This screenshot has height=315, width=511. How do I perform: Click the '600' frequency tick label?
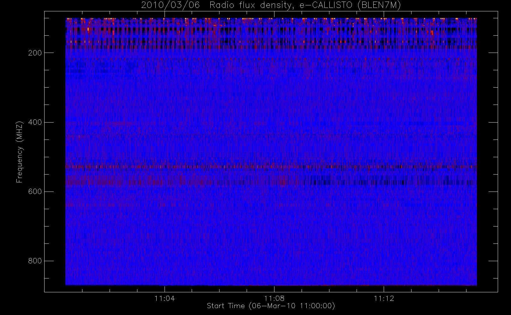tap(35, 192)
